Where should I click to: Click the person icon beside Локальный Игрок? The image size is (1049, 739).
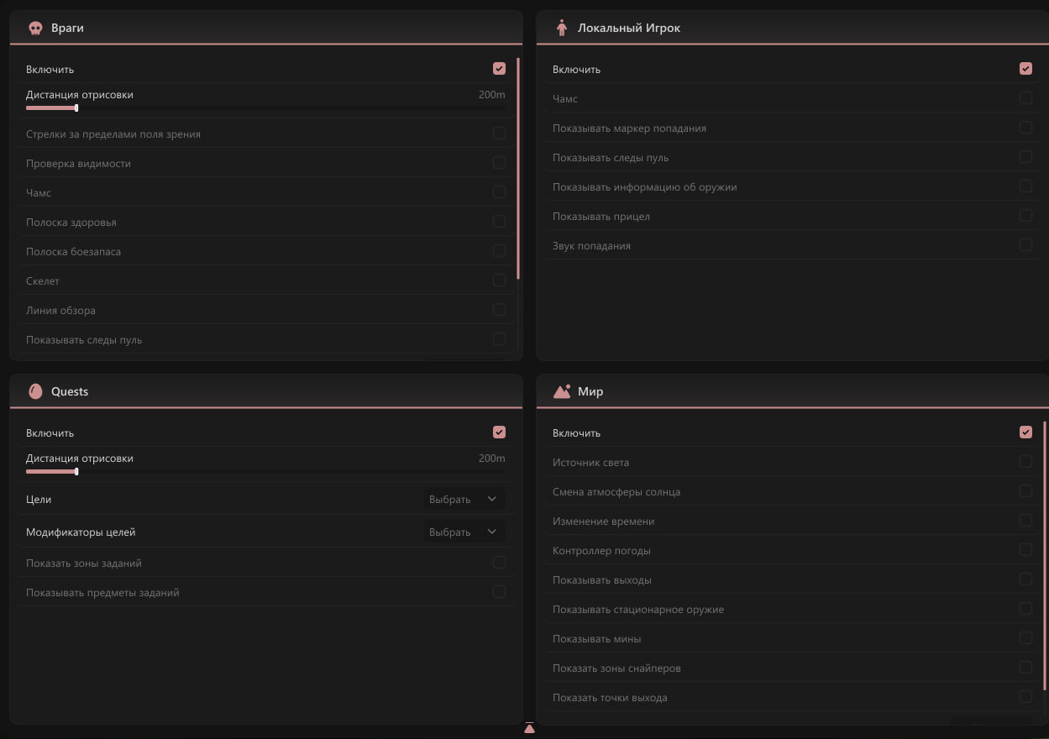coord(562,28)
